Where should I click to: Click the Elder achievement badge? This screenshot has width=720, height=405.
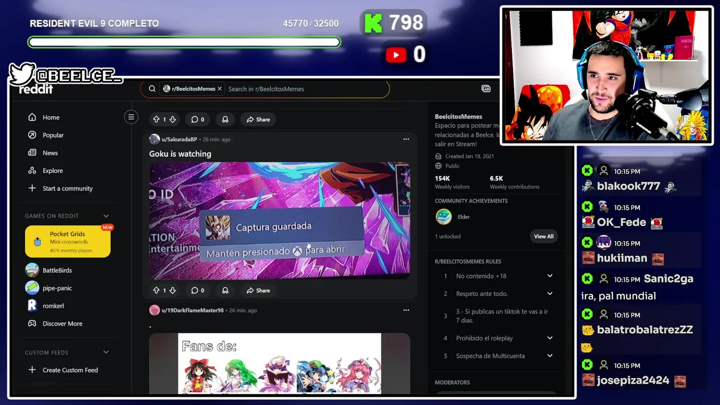[444, 217]
